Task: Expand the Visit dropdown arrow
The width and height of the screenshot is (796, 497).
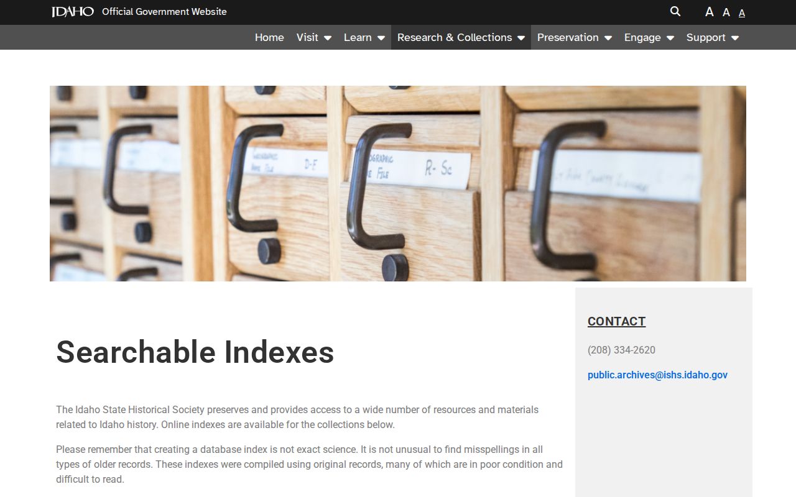Action: pyautogui.click(x=328, y=38)
